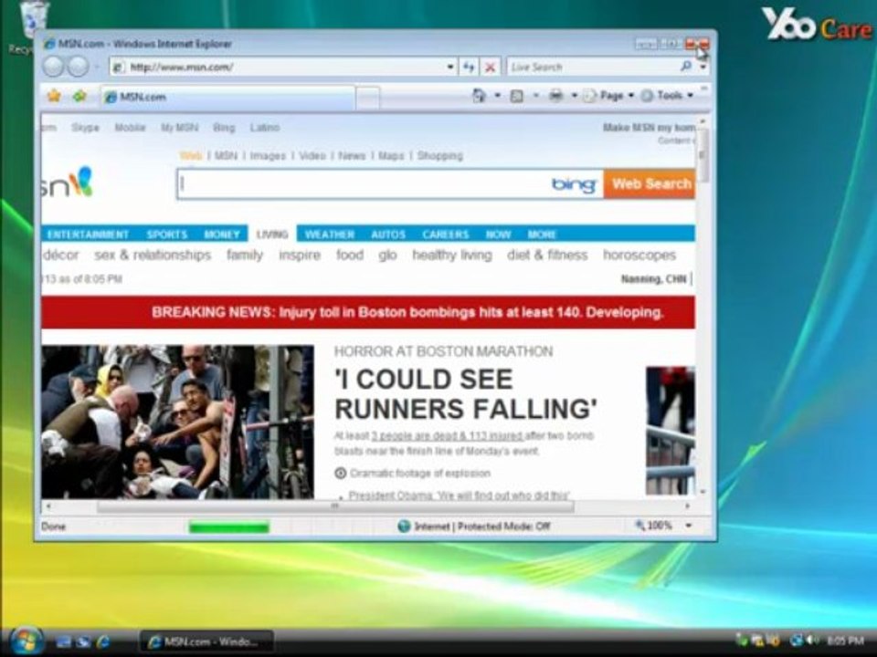Click the RSS Feeds toolbar icon

pos(517,96)
